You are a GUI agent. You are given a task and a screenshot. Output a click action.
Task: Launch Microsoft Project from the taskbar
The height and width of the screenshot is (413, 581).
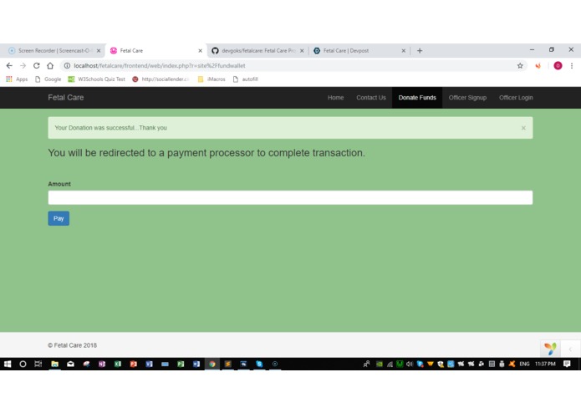point(181,364)
